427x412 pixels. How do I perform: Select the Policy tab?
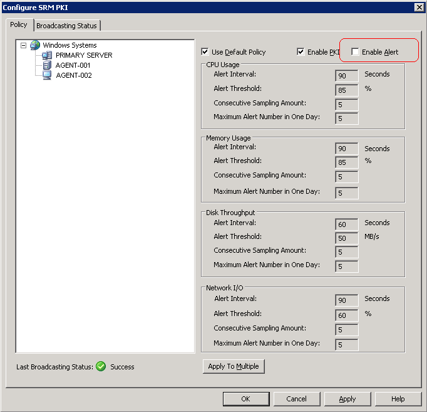(x=19, y=25)
